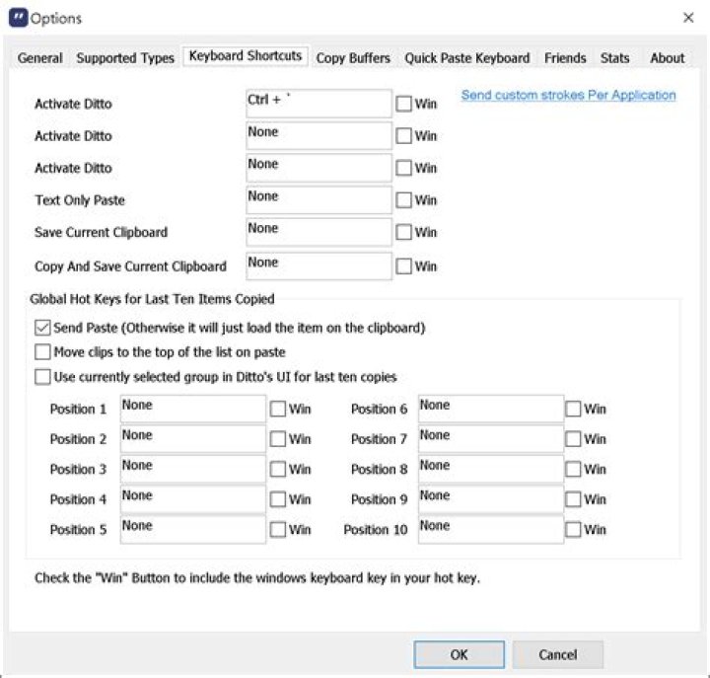The height and width of the screenshot is (678, 710).
Task: Focus the Position 9 hotkey field
Action: 491,499
